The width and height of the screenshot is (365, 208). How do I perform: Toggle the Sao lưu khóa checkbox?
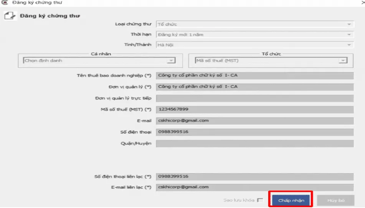click(x=260, y=200)
